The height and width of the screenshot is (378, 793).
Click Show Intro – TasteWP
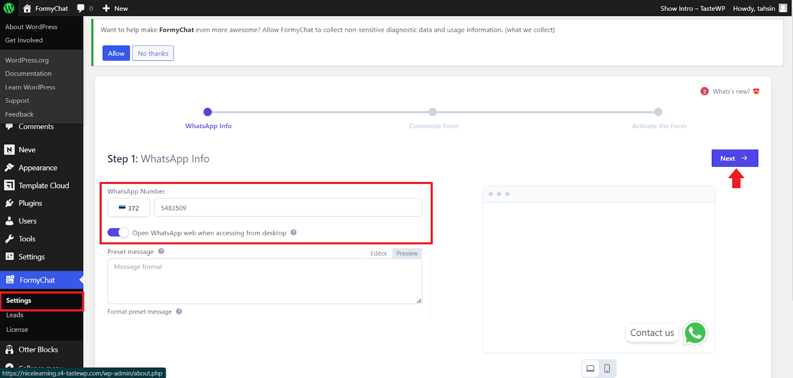[x=692, y=8]
